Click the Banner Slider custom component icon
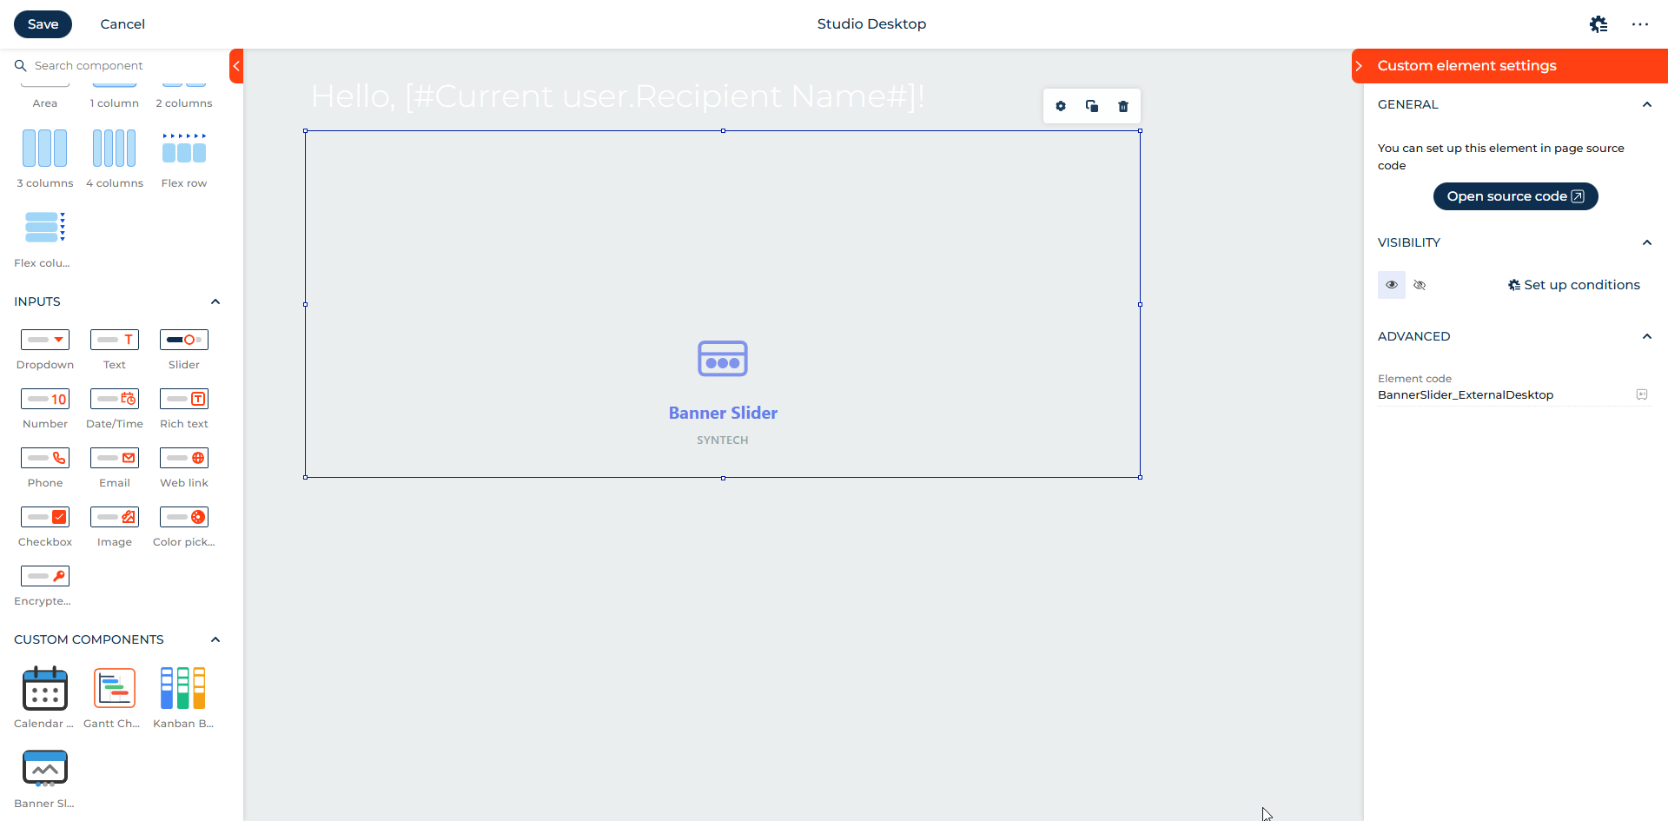The width and height of the screenshot is (1668, 821). 44,768
